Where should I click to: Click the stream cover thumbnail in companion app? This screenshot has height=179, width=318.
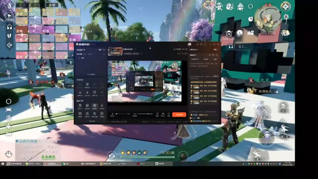[x=115, y=51]
